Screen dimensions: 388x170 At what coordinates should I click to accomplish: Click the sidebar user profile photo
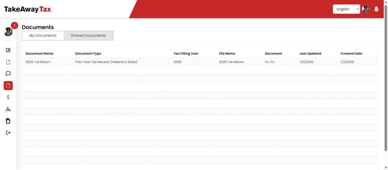8,32
